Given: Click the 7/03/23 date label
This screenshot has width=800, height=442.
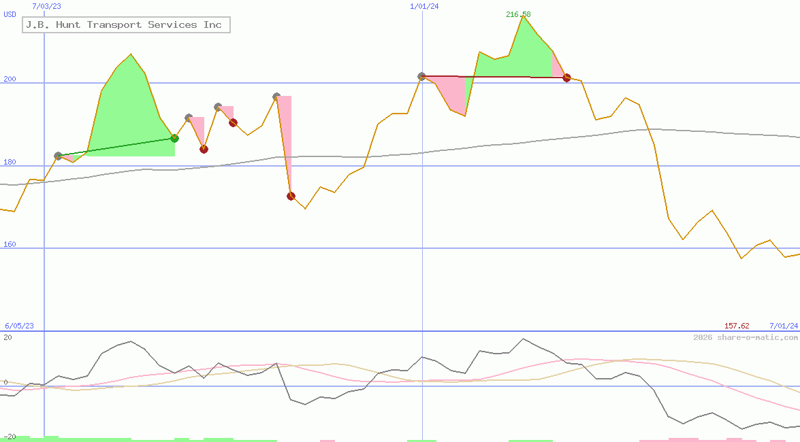Looking at the screenshot, I should [x=46, y=6].
